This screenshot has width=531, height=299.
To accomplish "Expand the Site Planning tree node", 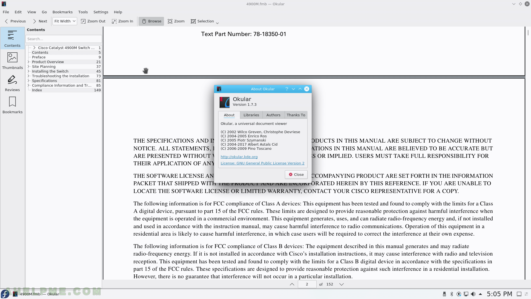I will 28,66.
